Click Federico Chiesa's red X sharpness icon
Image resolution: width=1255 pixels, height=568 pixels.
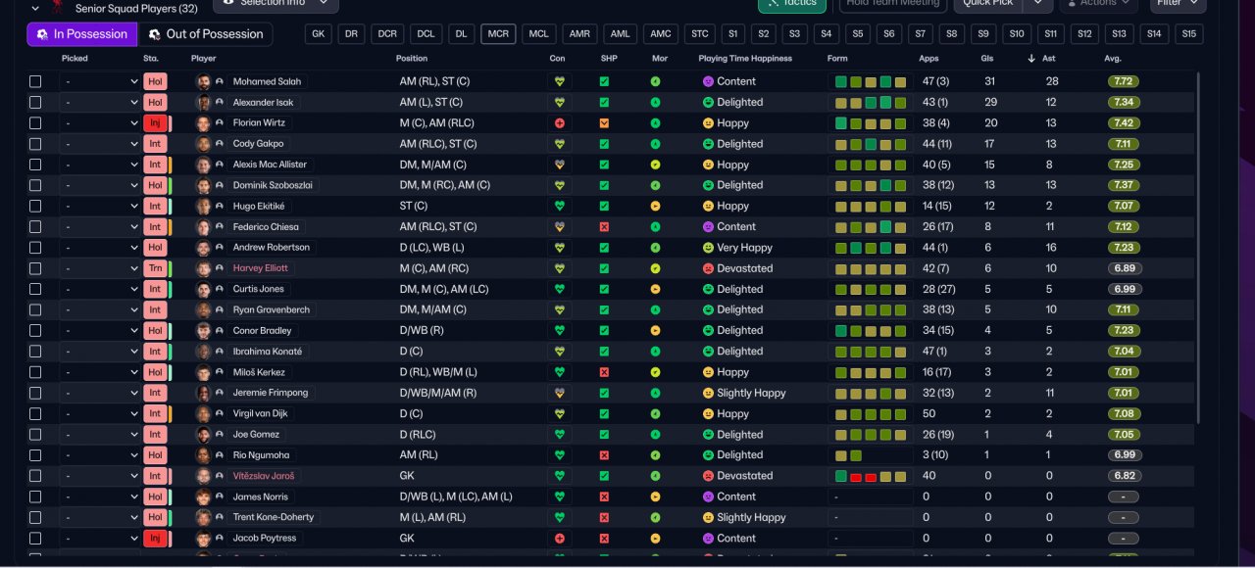tap(604, 227)
